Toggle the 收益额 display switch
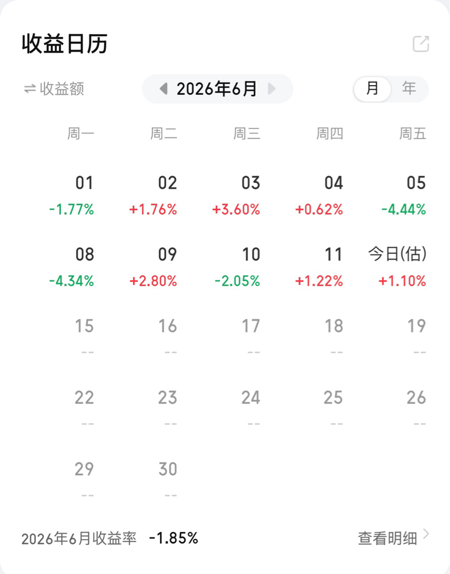Screen dimensions: 450x574 point(54,89)
